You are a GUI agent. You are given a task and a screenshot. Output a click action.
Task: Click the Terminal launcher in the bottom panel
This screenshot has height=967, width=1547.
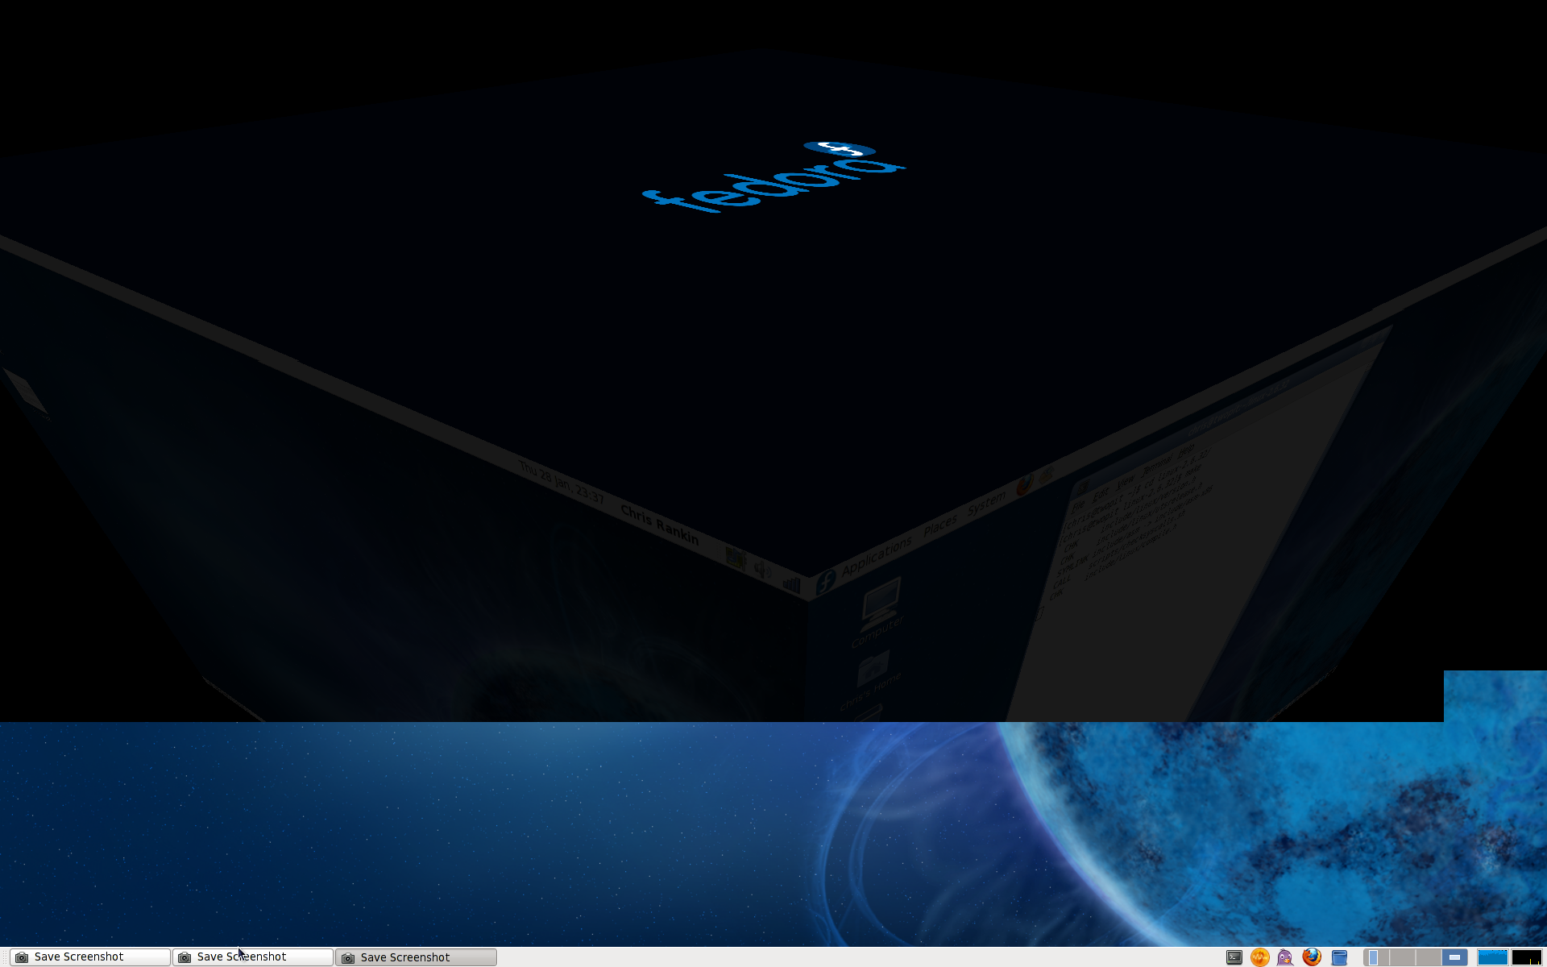coord(1234,957)
